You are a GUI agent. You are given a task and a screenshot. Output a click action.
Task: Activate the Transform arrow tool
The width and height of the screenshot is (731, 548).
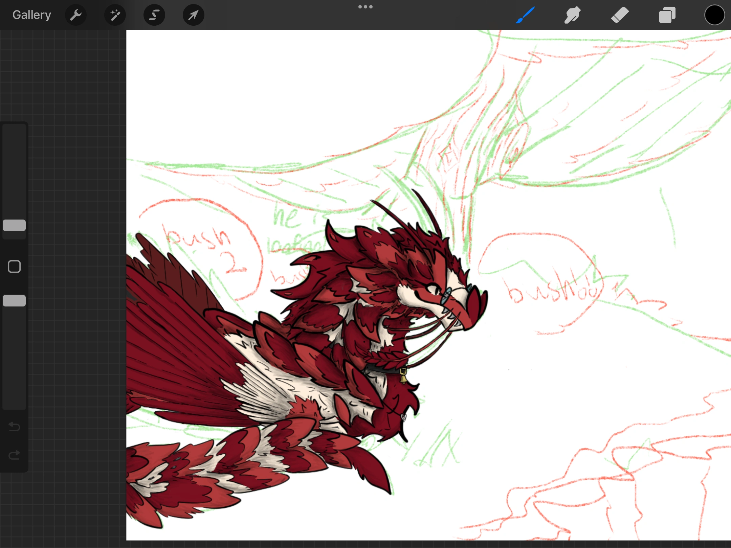click(x=193, y=15)
